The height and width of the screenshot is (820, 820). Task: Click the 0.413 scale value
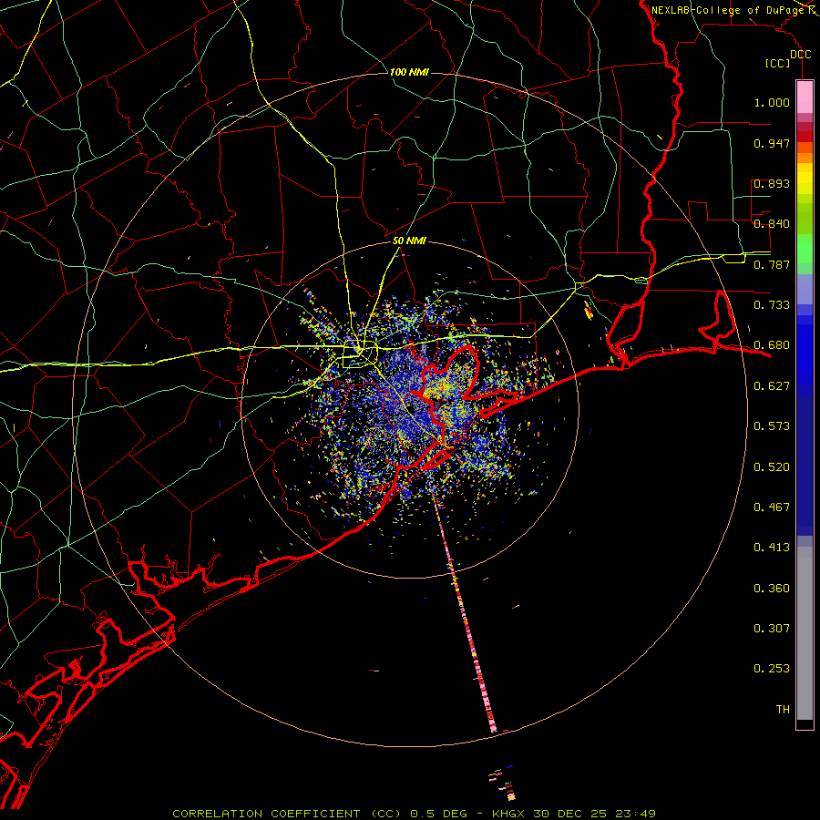[x=772, y=548]
